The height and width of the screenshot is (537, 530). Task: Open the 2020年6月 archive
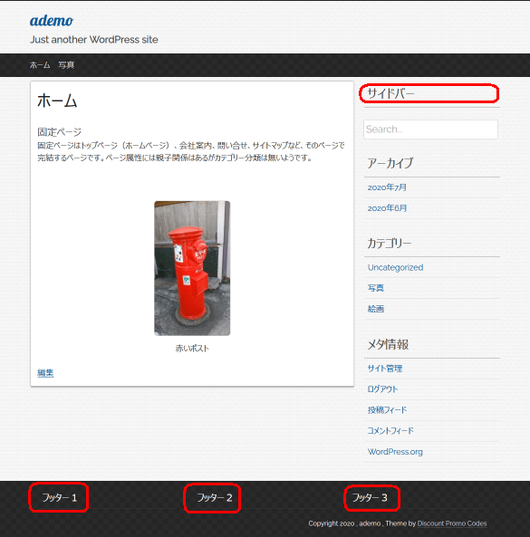[387, 208]
